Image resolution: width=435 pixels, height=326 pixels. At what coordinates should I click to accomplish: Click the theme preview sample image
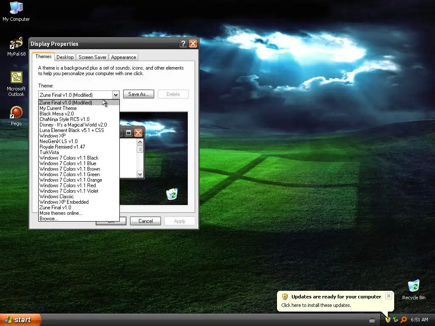coord(154,158)
